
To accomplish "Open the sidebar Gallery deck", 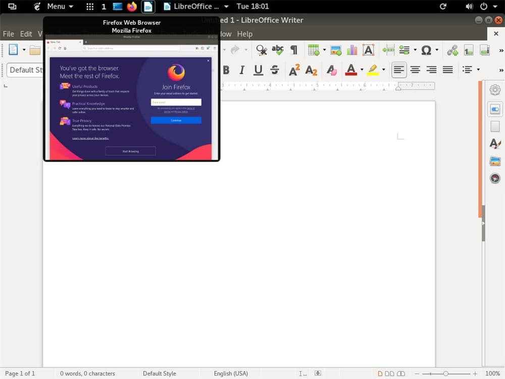I will pos(495,161).
